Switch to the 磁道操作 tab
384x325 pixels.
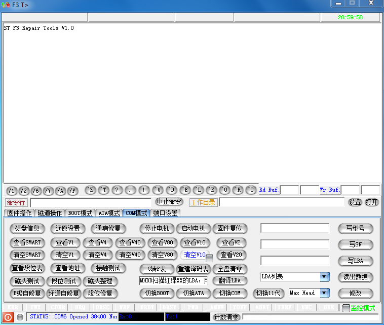tap(50, 213)
